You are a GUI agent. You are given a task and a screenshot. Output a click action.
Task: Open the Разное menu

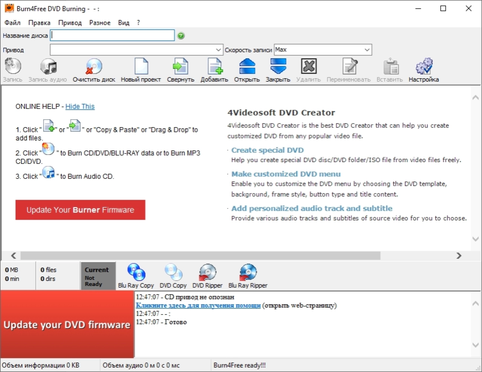point(100,23)
